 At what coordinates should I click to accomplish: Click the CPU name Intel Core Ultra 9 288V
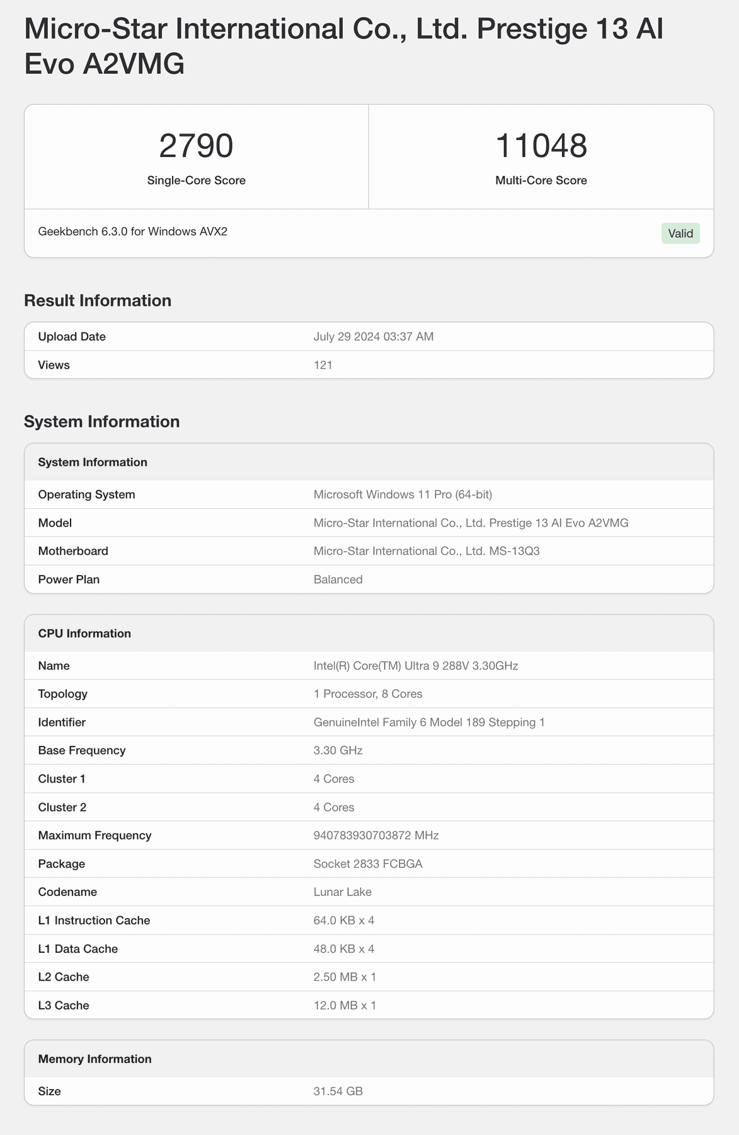pyautogui.click(x=416, y=666)
